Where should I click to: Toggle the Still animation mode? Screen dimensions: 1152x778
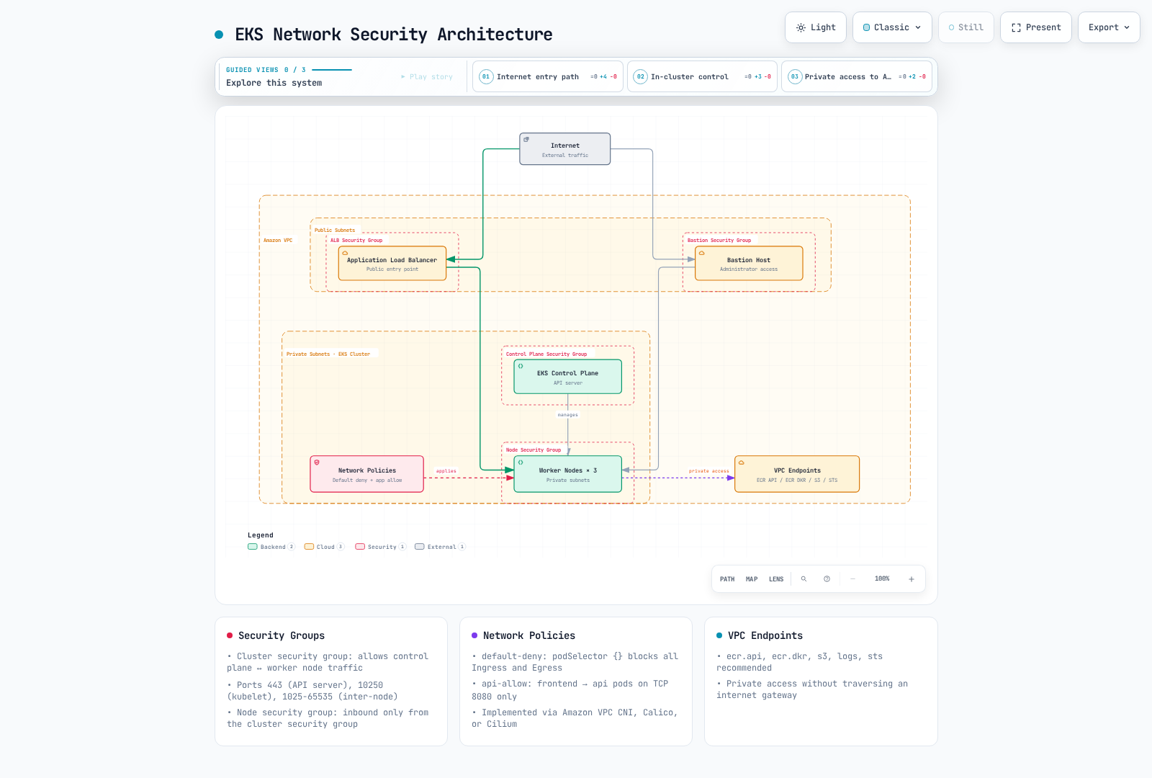pyautogui.click(x=966, y=27)
